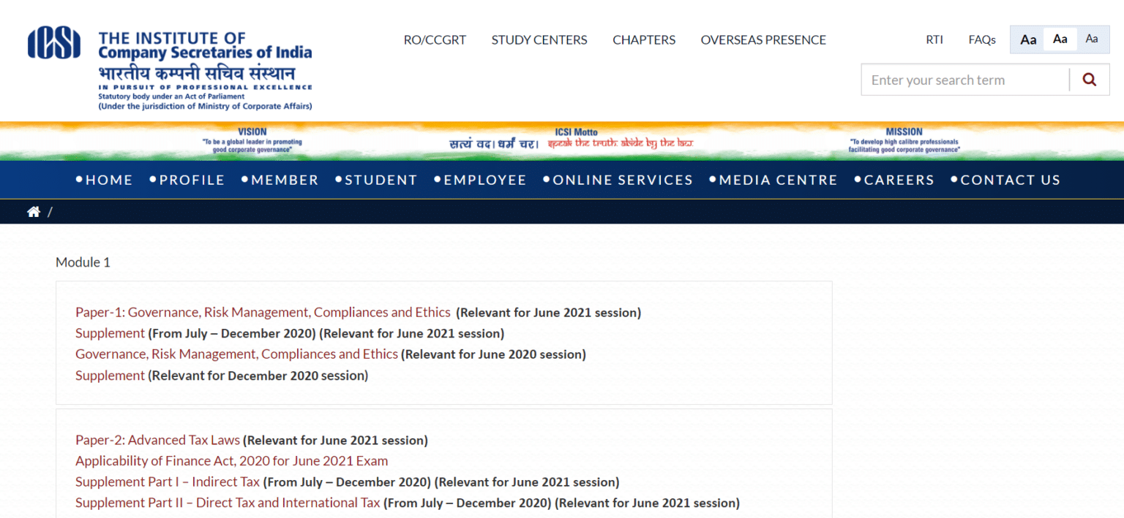1124x518 pixels.
Task: Click the home breadcrumb icon
Action: (x=33, y=212)
